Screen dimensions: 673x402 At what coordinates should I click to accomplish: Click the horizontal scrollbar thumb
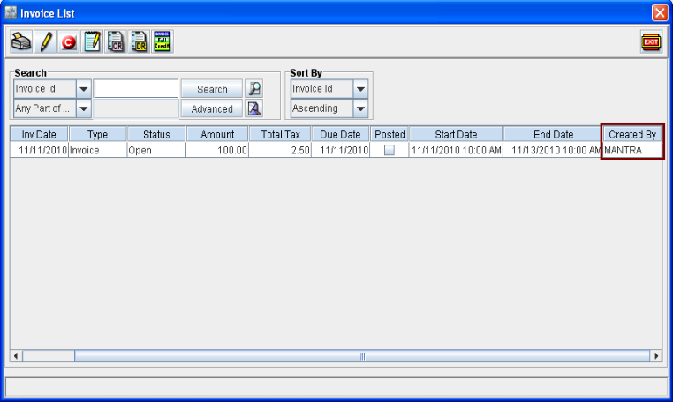pos(362,355)
